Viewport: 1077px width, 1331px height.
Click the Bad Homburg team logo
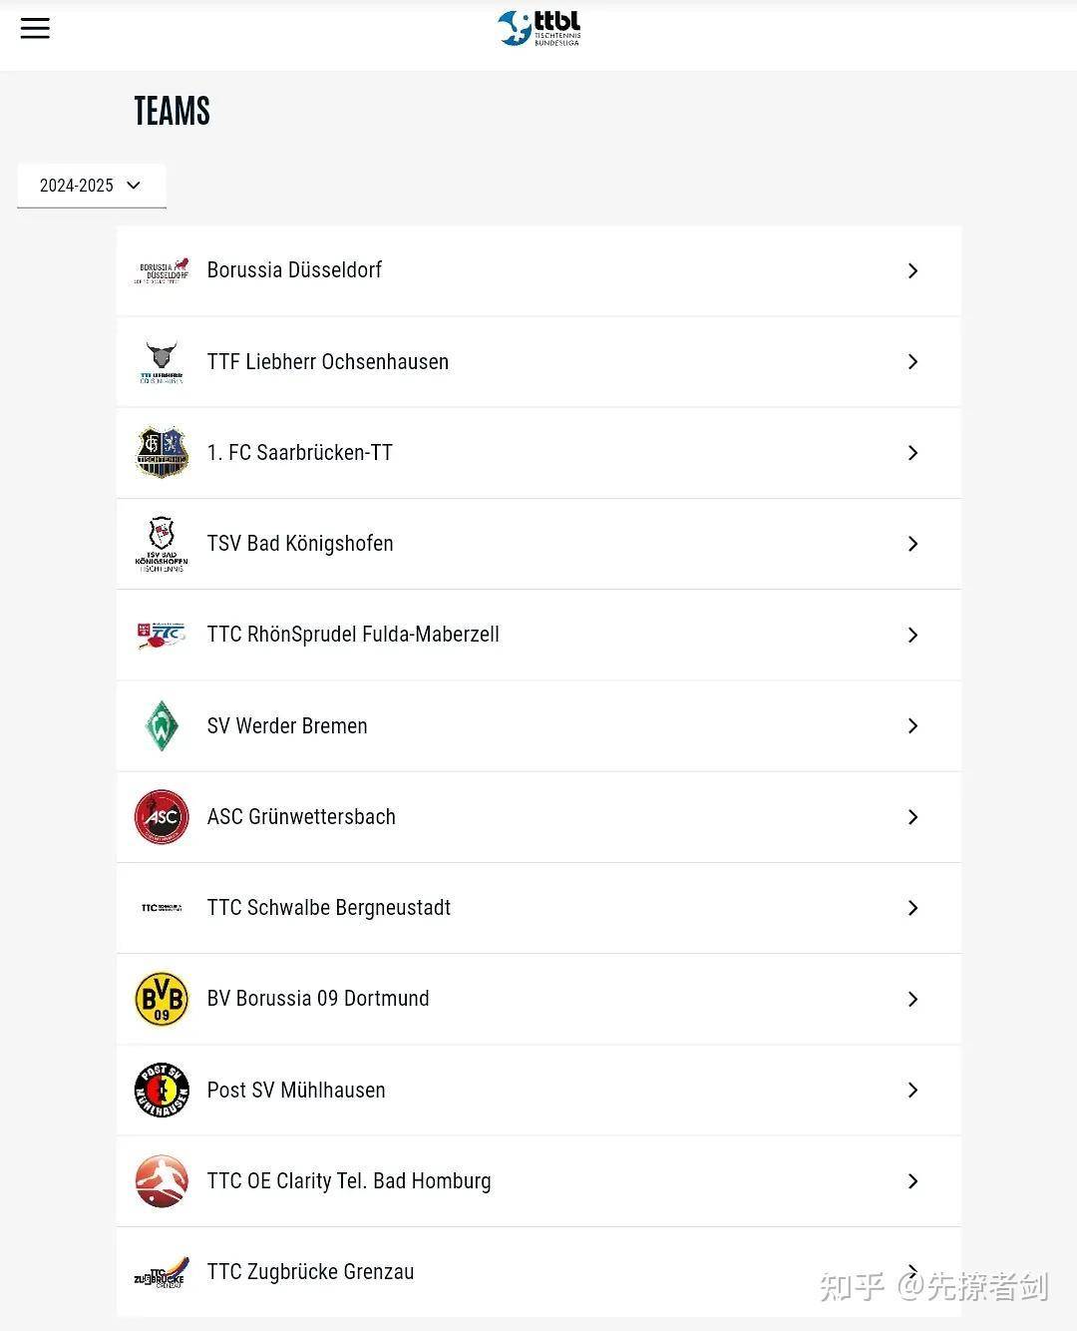[162, 1181]
